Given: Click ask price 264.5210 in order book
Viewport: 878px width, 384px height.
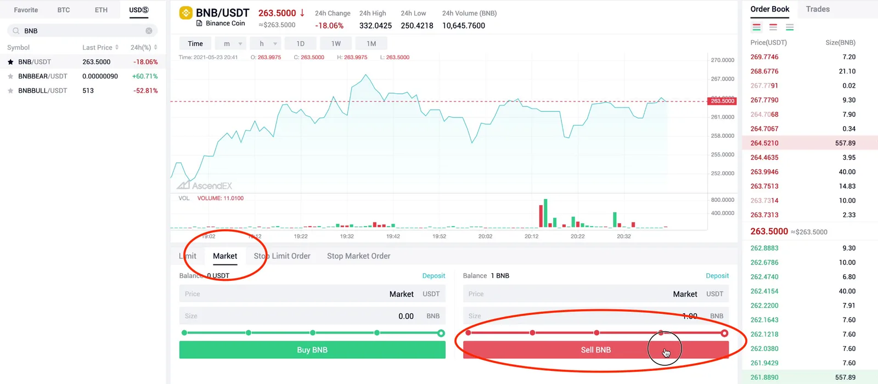Looking at the screenshot, I should click(764, 143).
